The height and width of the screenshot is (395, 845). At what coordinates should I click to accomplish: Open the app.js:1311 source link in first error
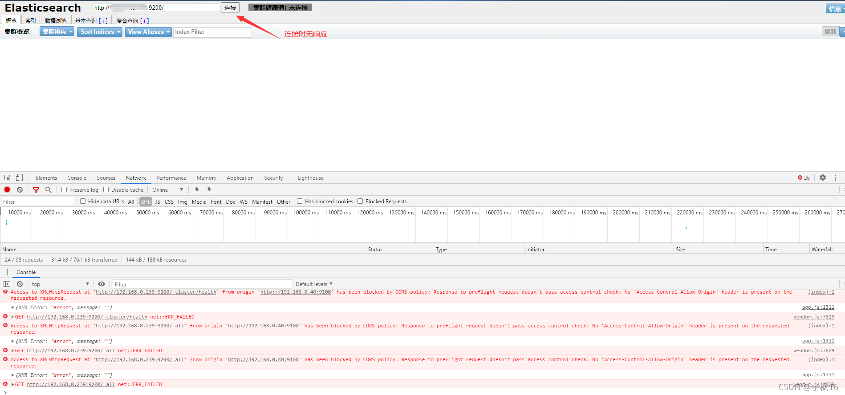[x=818, y=307]
